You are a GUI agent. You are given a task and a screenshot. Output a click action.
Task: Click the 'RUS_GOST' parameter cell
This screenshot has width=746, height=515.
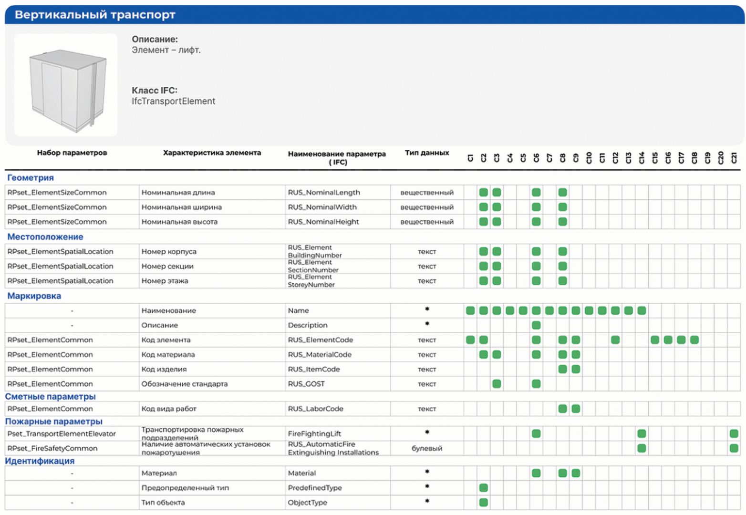click(x=338, y=384)
